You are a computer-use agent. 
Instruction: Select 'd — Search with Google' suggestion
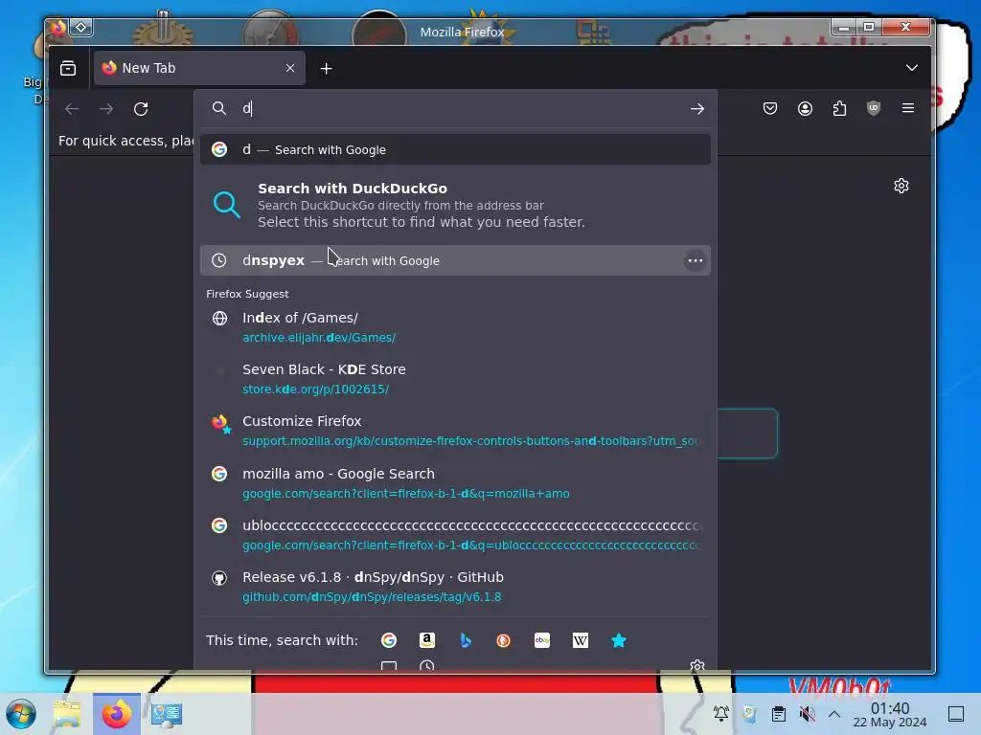coord(455,149)
